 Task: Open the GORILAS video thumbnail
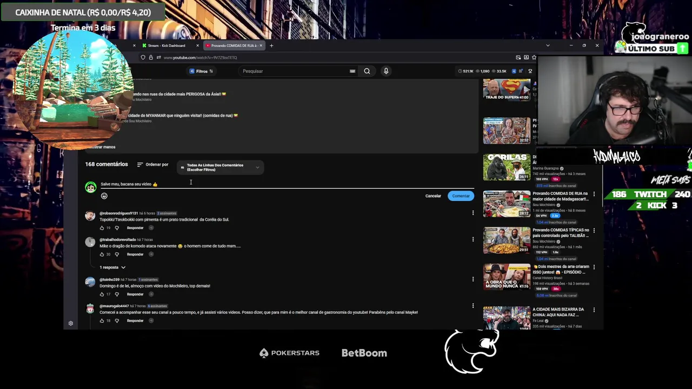pyautogui.click(x=507, y=167)
